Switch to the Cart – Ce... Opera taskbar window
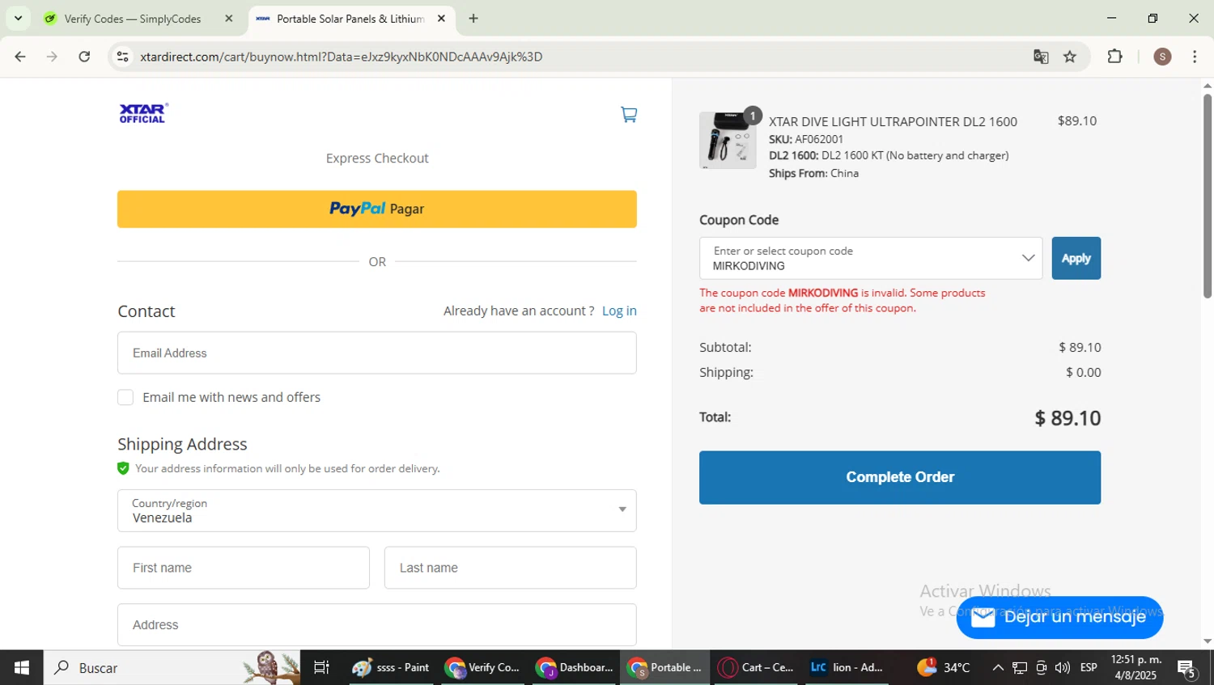1214x685 pixels. [757, 667]
